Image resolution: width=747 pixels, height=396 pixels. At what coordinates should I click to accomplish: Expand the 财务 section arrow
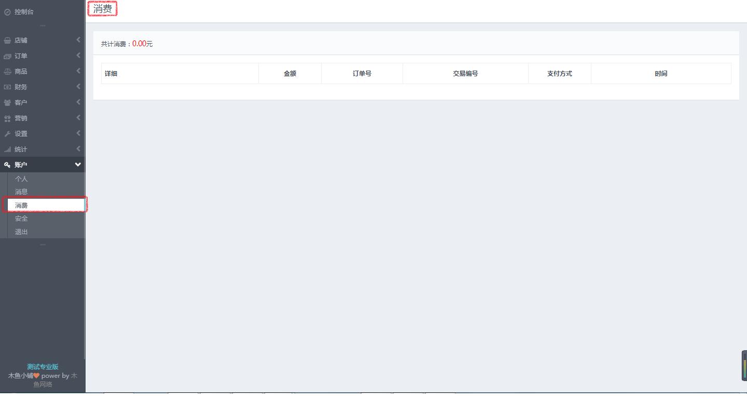pyautogui.click(x=78, y=87)
